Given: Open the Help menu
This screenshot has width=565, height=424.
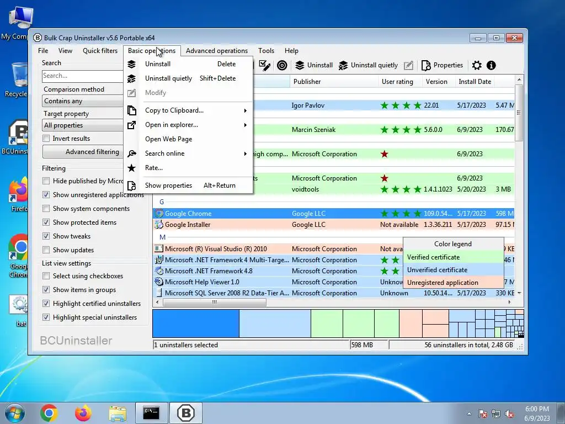Looking at the screenshot, I should click(x=291, y=51).
